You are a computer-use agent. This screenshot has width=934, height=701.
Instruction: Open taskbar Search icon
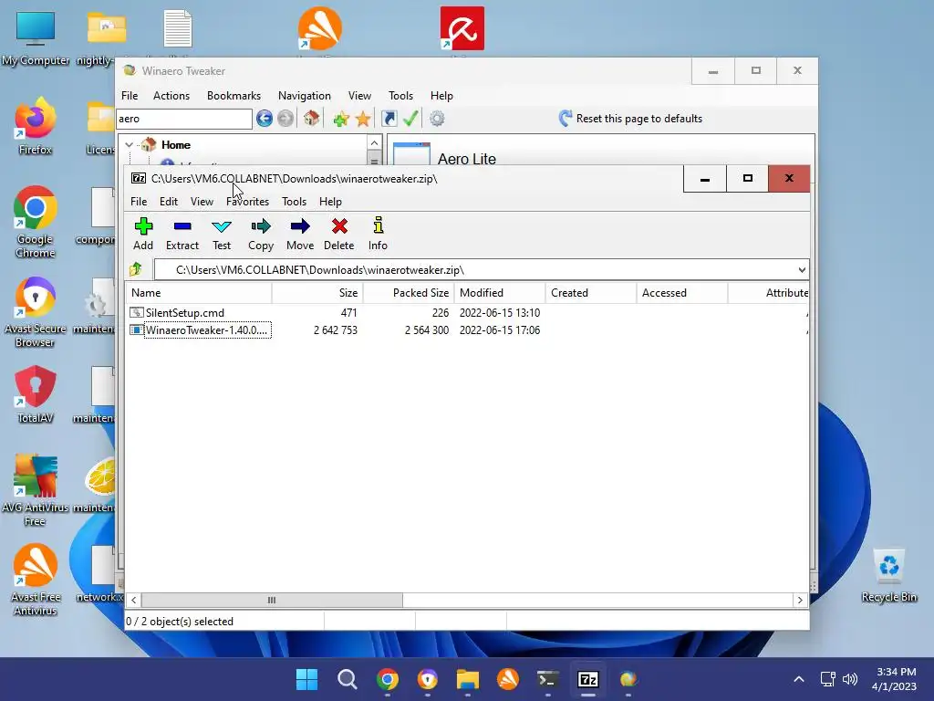coord(348,679)
